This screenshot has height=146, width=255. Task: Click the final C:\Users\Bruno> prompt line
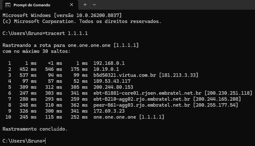click(24, 141)
